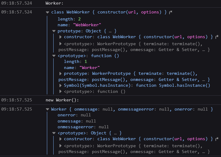
Task: Collapse the top-level class WebWorker object
Action: 47,12
